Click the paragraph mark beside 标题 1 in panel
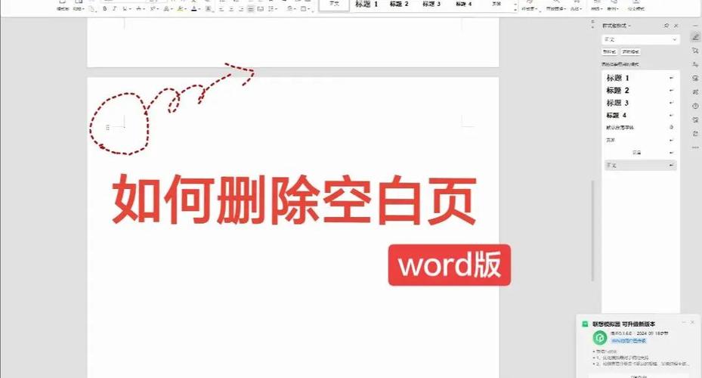Viewport: 702px width, 378px height. coord(671,78)
